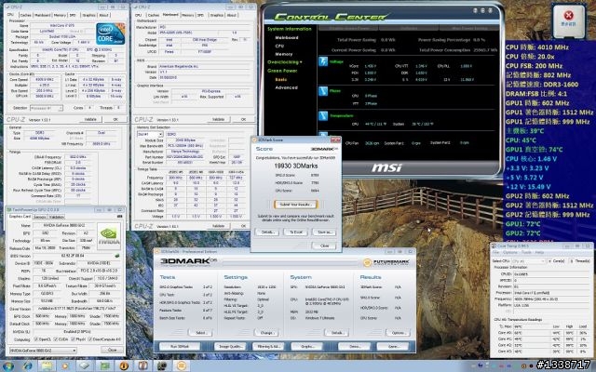Toggle the OpenCL checkbox in GPU-Z
Screen dimensions: 596x372
[35, 339]
